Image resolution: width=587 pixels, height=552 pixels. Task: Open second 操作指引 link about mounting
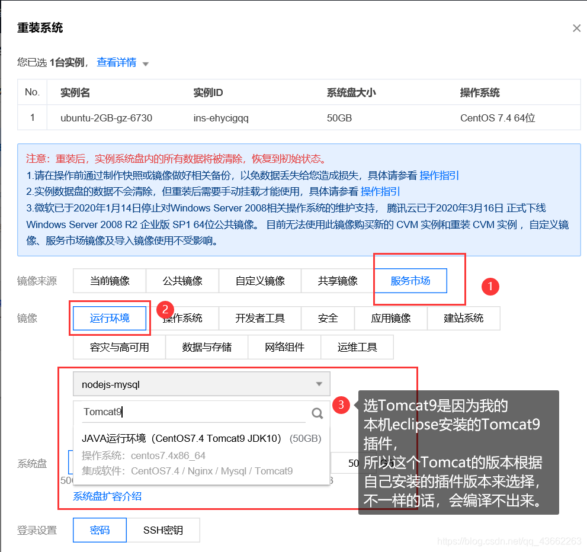click(380, 192)
